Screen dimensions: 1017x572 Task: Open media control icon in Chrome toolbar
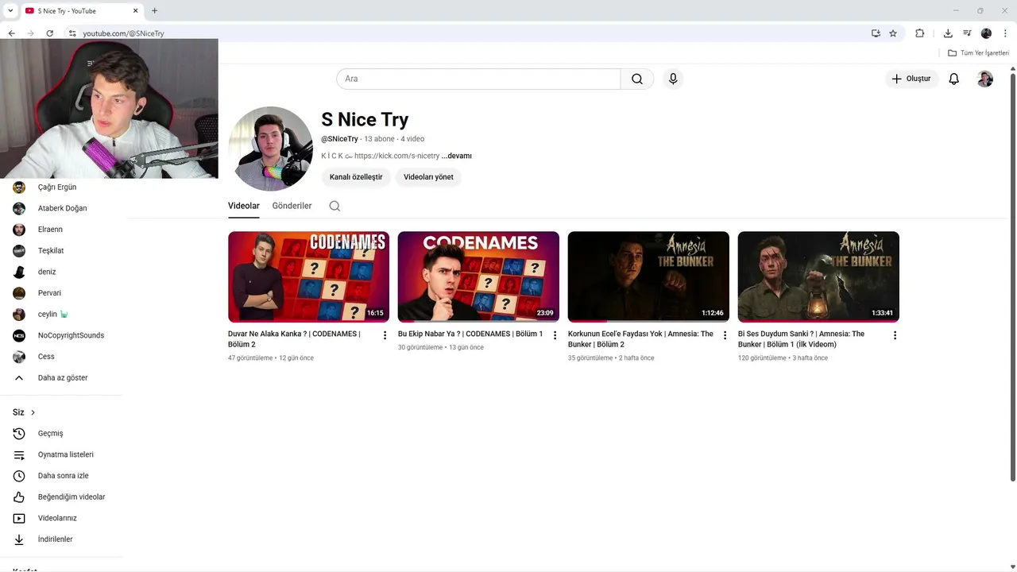(967, 33)
